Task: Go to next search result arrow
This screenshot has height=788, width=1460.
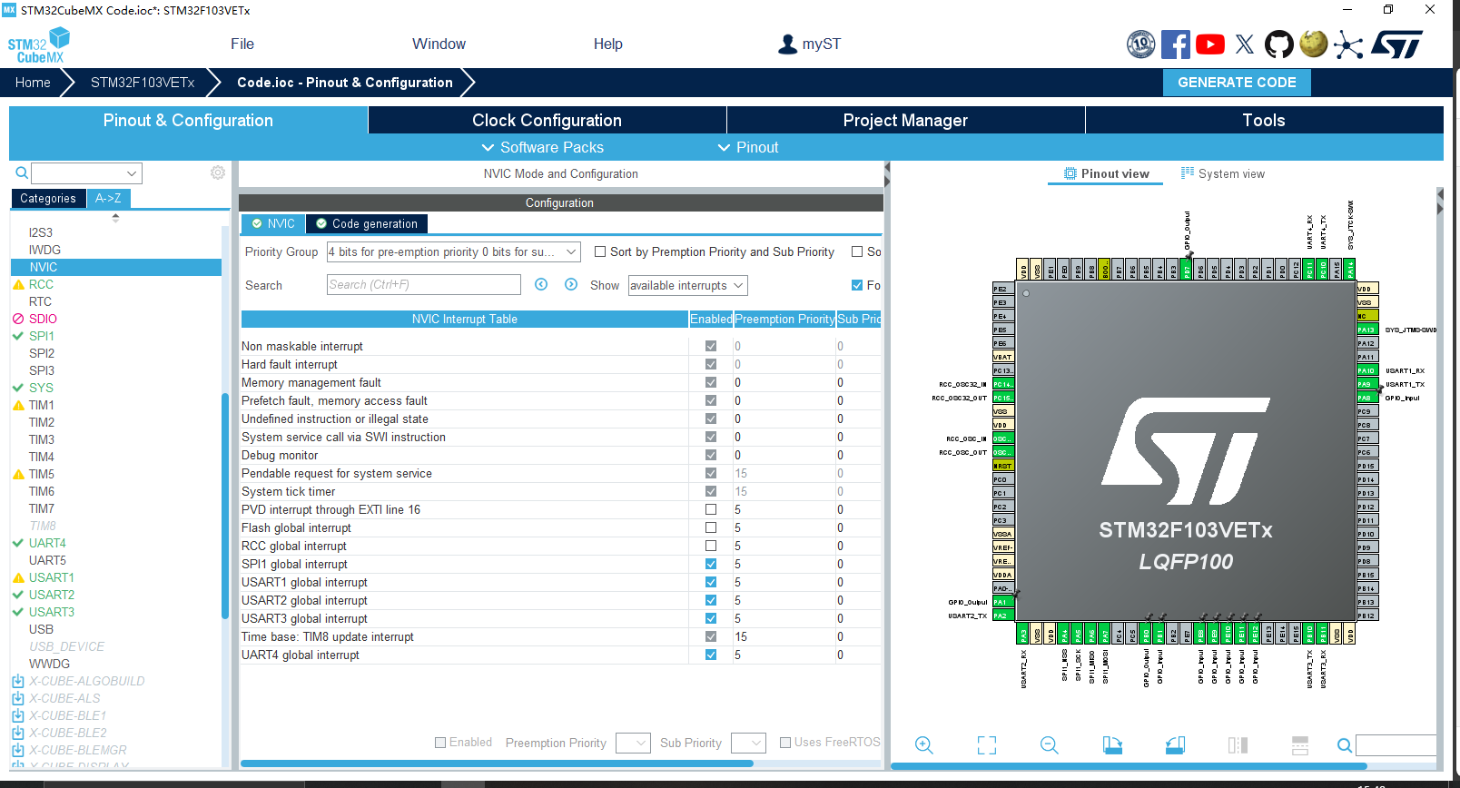Action: pos(571,284)
